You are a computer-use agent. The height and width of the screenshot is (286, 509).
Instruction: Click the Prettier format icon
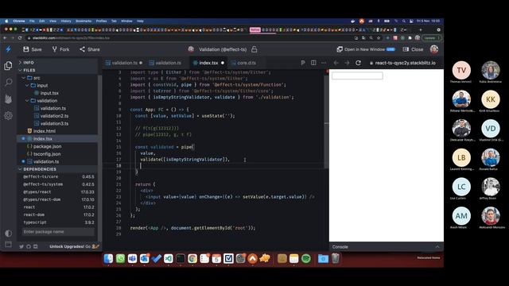(302, 63)
